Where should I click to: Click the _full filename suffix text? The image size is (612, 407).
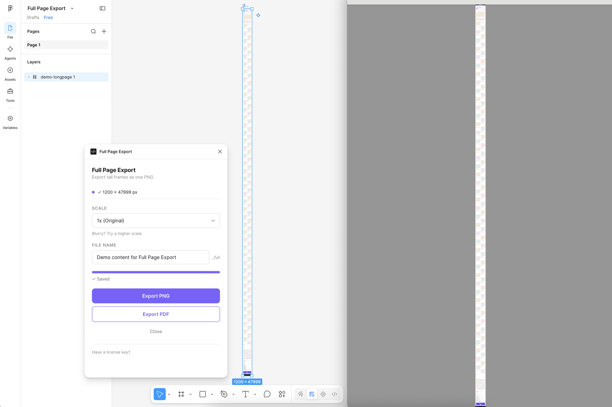[216, 257]
